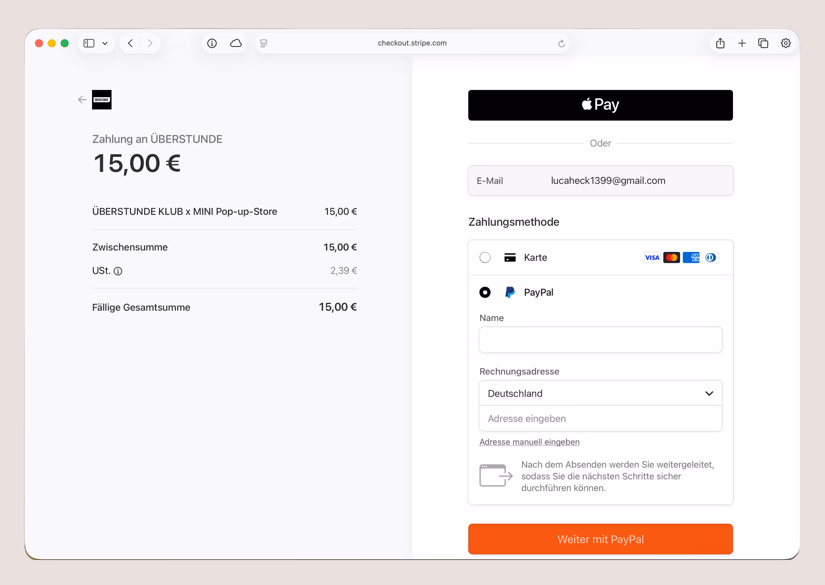
Task: Click the redirect window arrow icon
Action: point(496,475)
